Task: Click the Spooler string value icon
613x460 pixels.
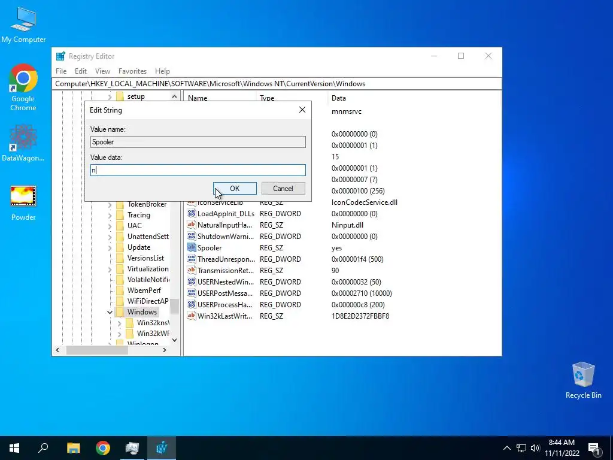Action: click(191, 247)
